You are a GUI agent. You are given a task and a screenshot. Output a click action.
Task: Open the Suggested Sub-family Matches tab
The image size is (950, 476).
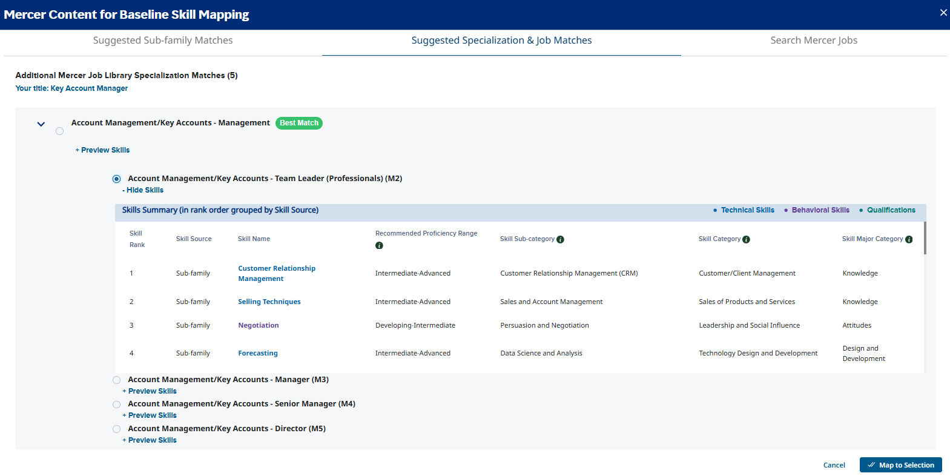tap(163, 41)
